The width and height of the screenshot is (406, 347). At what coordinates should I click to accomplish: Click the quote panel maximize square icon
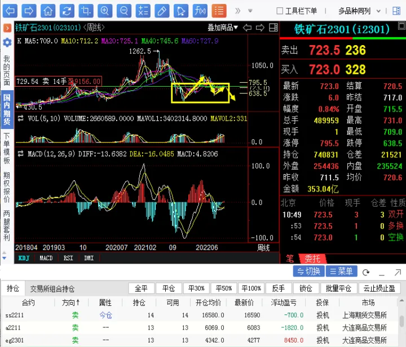point(401,26)
